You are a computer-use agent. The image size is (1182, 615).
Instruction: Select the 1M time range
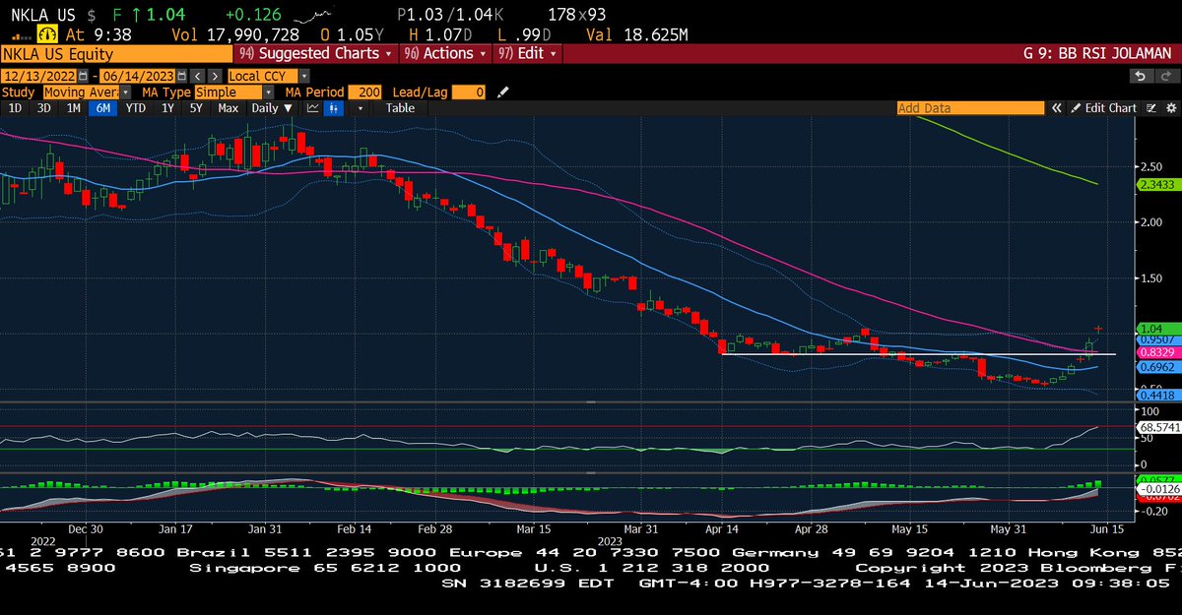(x=73, y=108)
